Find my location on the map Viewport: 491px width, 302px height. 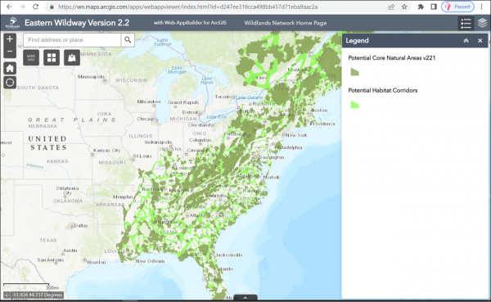click(10, 83)
